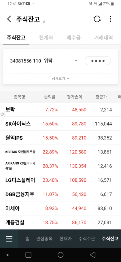The width and height of the screenshot is (121, 262).
Task: Switch to the 전계좌 tab
Action: coord(46,38)
